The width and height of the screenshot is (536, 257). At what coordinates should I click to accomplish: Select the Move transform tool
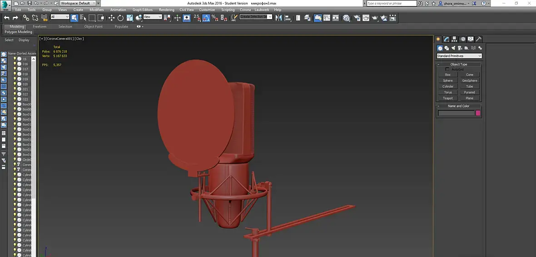click(111, 18)
